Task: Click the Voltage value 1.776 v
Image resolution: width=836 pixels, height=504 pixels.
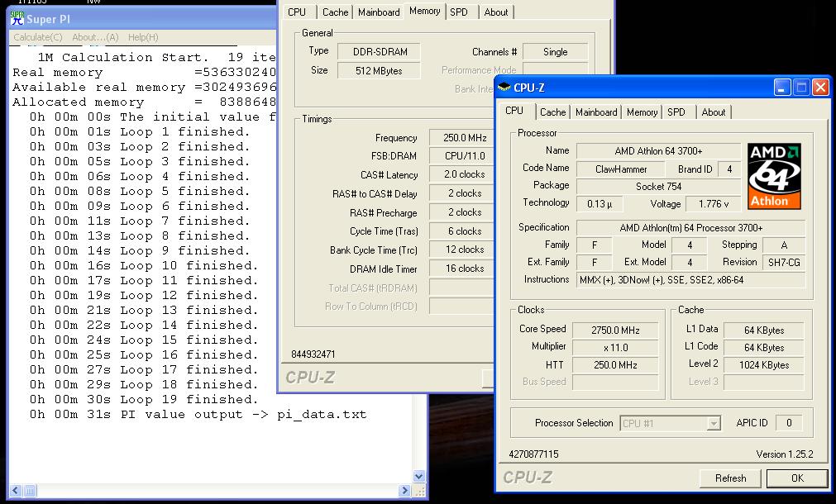Action: [714, 203]
